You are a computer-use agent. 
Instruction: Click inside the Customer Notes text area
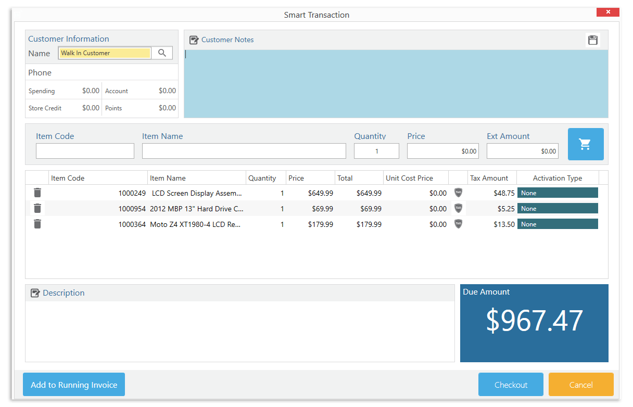396,83
